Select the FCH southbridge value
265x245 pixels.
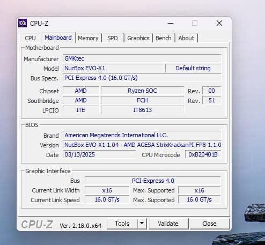[142, 100]
